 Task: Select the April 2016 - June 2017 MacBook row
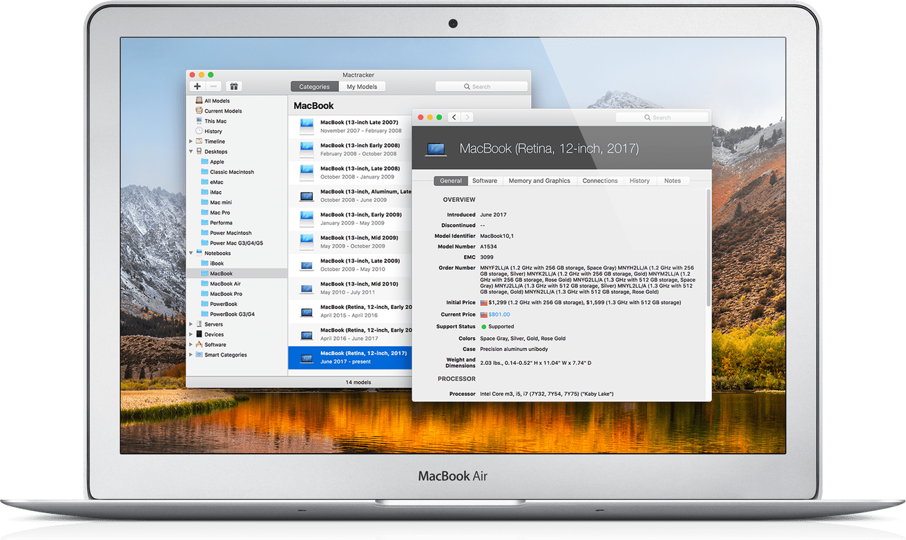tap(349, 334)
